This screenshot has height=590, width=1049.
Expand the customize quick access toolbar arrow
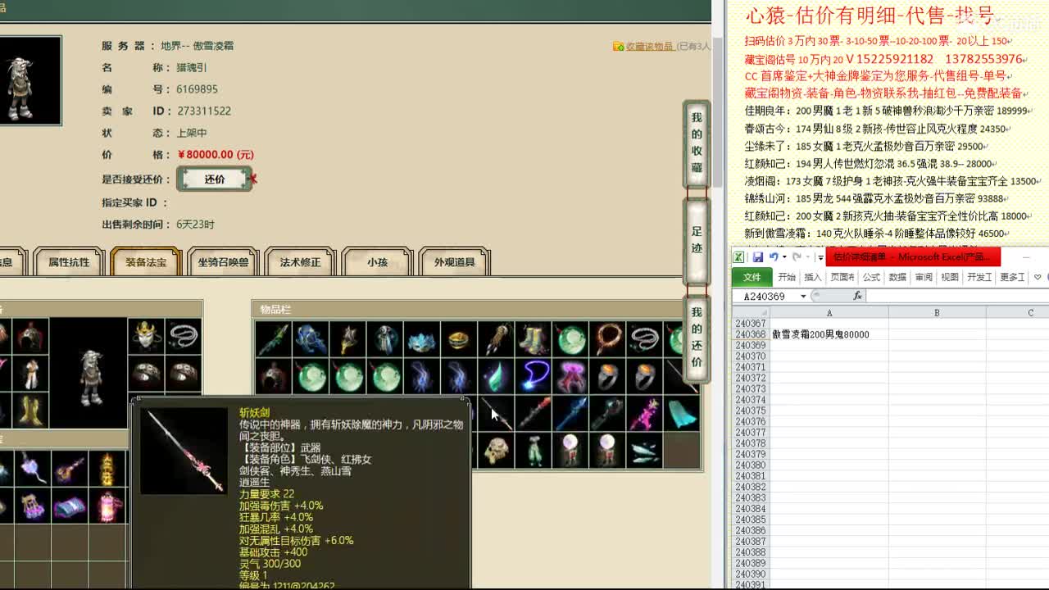(x=820, y=257)
